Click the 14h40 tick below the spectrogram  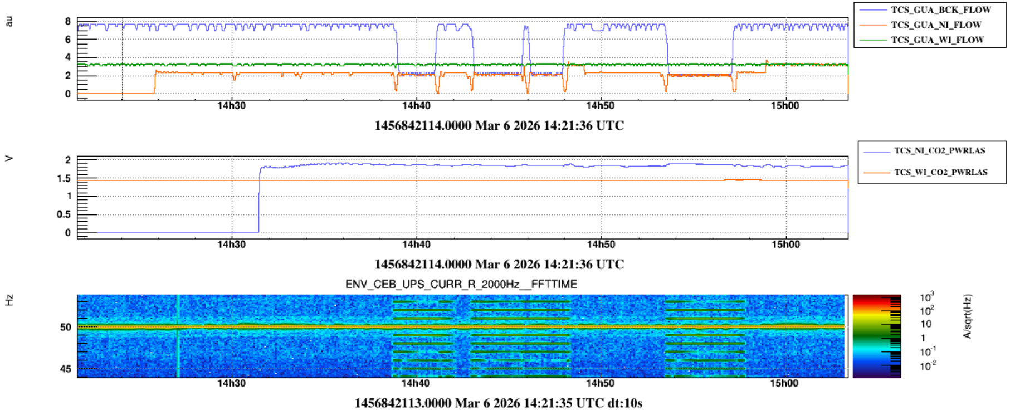tap(416, 383)
